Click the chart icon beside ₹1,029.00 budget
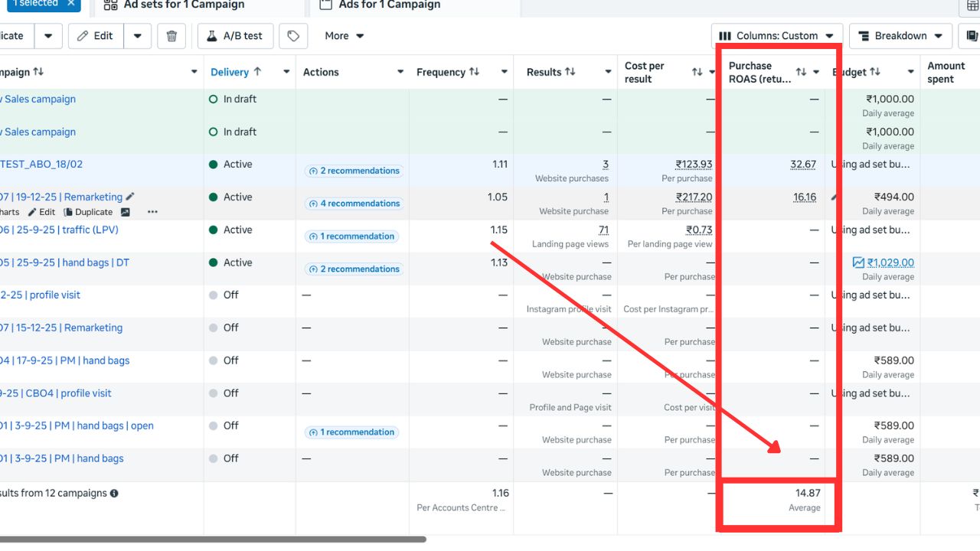Image resolution: width=980 pixels, height=551 pixels. coord(858,262)
